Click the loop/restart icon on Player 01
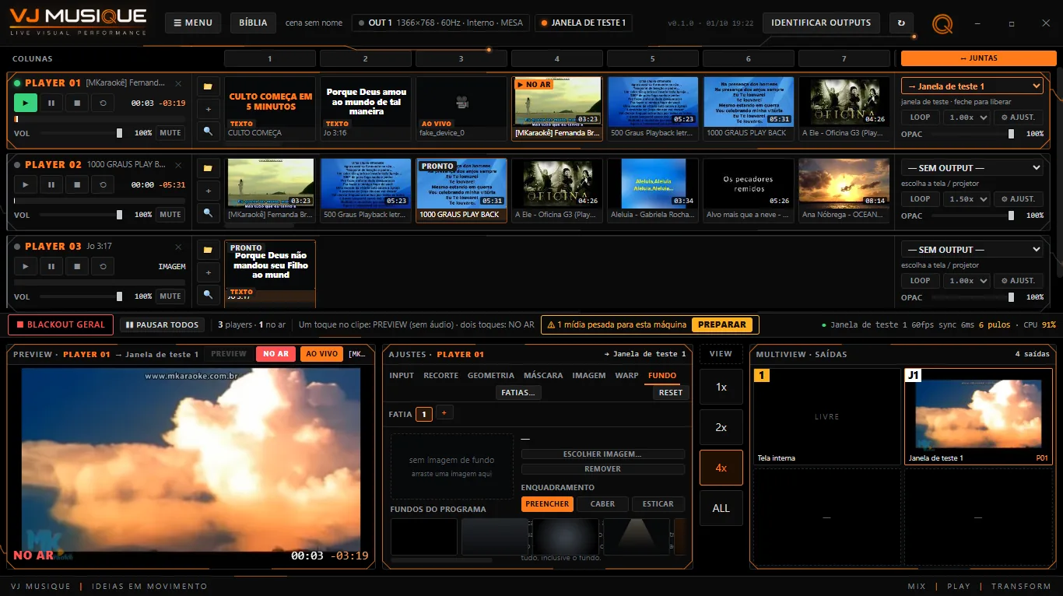The image size is (1063, 596). click(x=103, y=103)
